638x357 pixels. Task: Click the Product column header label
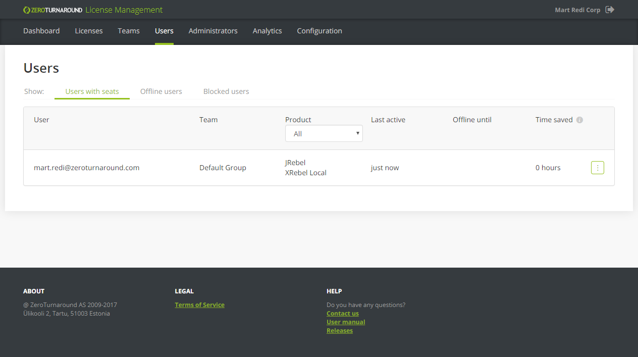(x=298, y=120)
